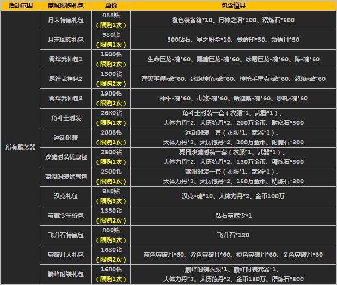This screenshot has width=337, height=285.
Task: Select the 单价 column header
Action: [x=111, y=5]
